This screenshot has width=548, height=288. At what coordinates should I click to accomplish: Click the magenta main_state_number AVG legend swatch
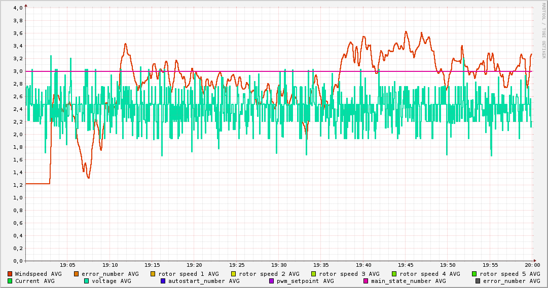366,281
